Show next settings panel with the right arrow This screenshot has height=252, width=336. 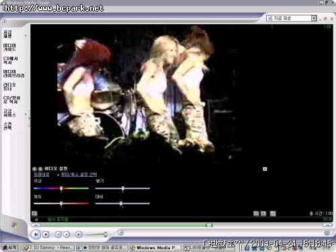coord(40,169)
